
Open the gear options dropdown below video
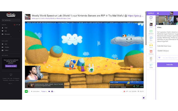[x=53, y=91]
